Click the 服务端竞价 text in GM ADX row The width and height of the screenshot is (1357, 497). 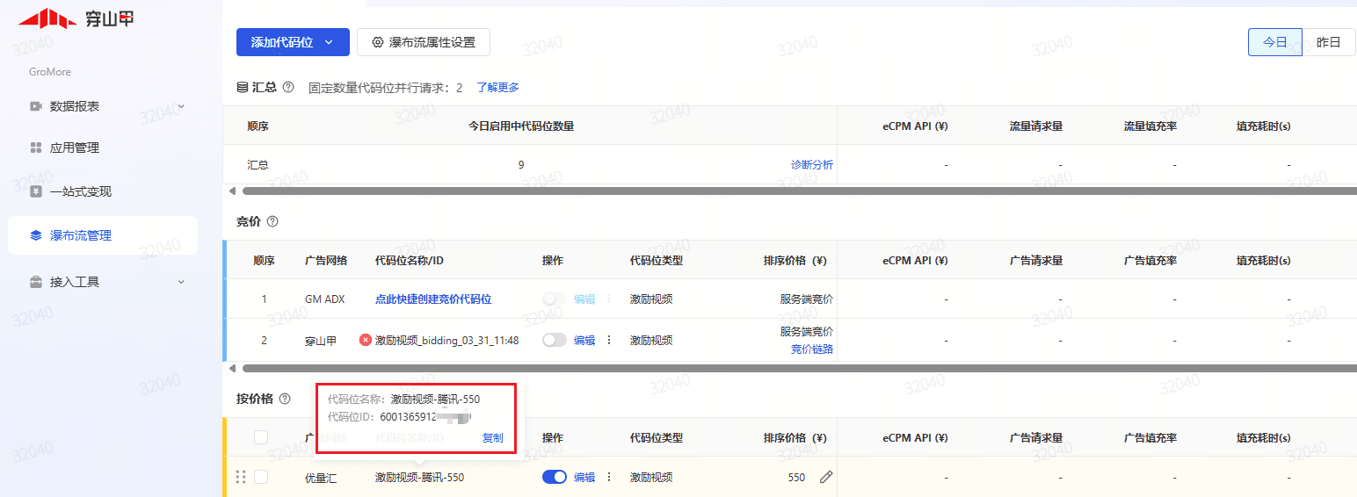[807, 299]
